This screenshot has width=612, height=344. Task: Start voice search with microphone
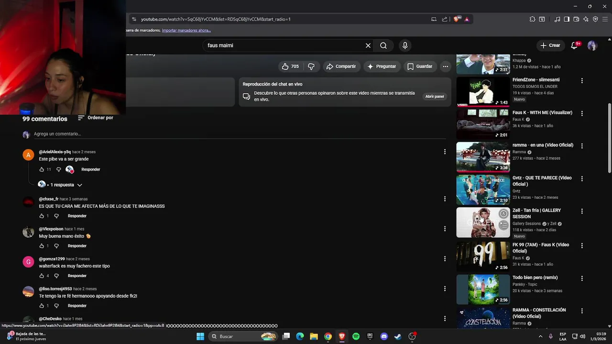pos(405,45)
